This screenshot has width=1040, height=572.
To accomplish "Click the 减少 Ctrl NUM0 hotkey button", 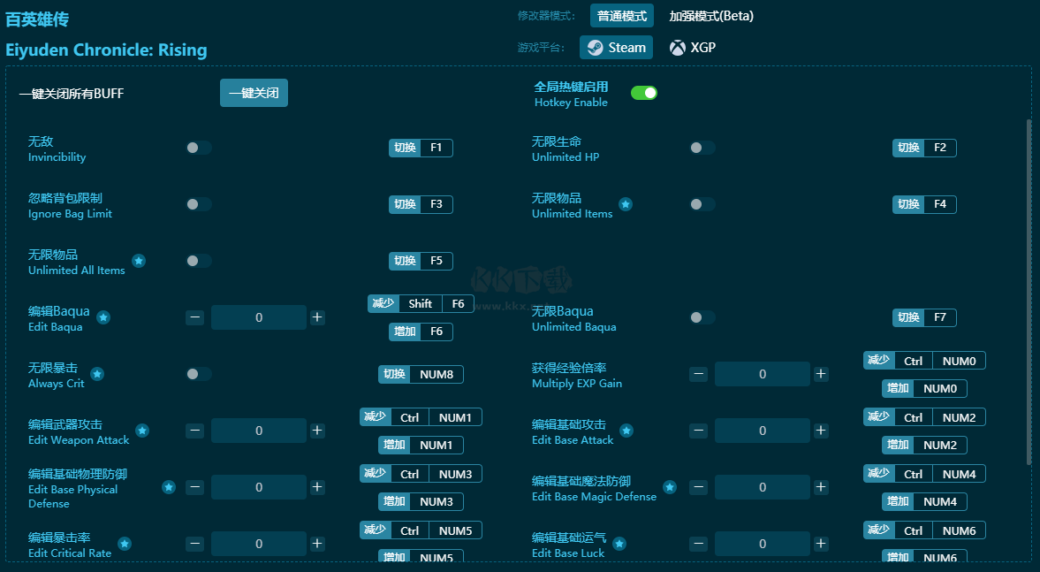I will [x=924, y=361].
